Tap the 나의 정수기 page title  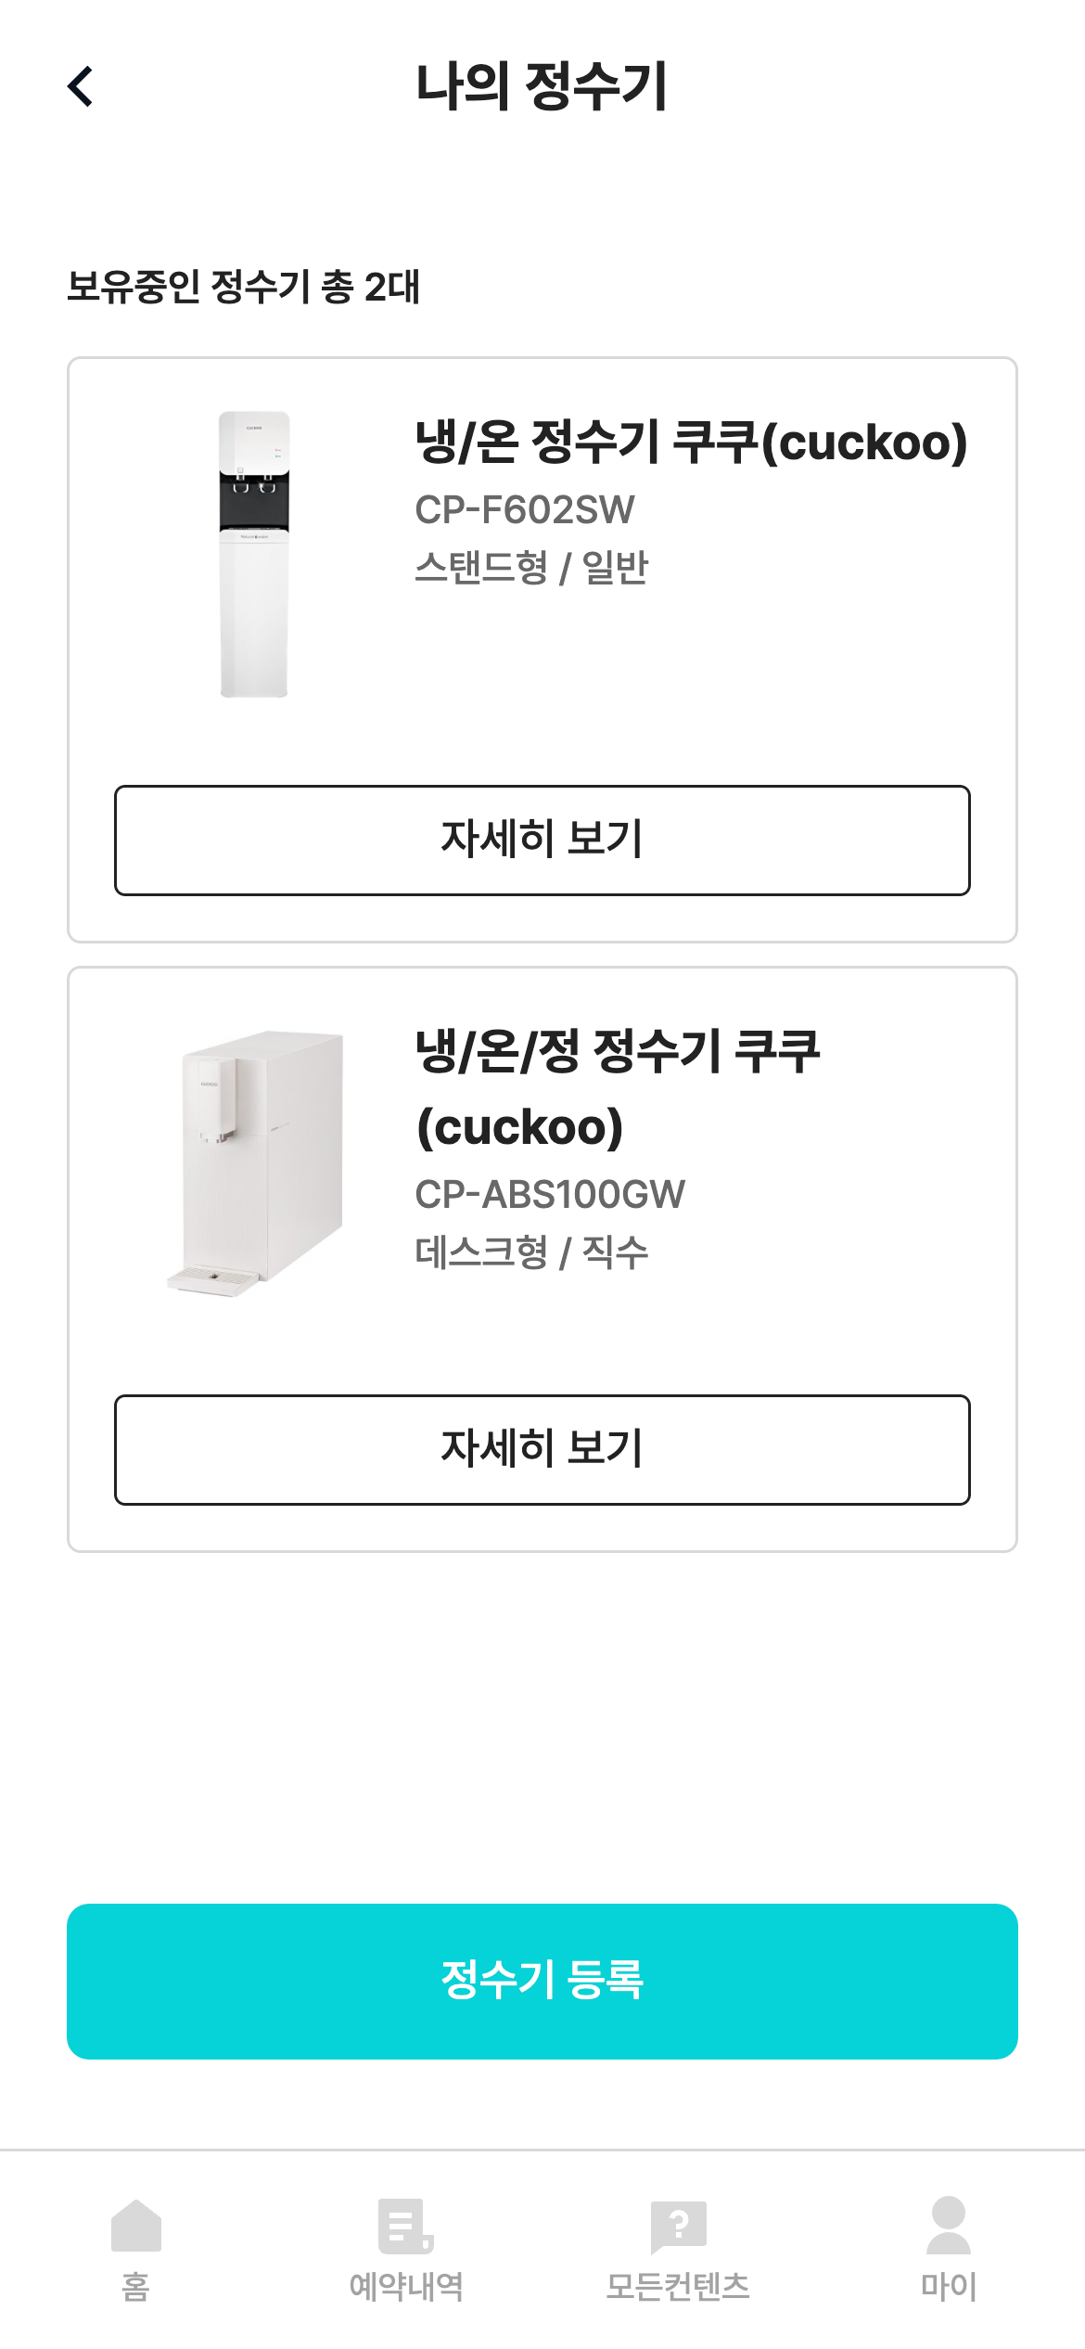(x=542, y=86)
